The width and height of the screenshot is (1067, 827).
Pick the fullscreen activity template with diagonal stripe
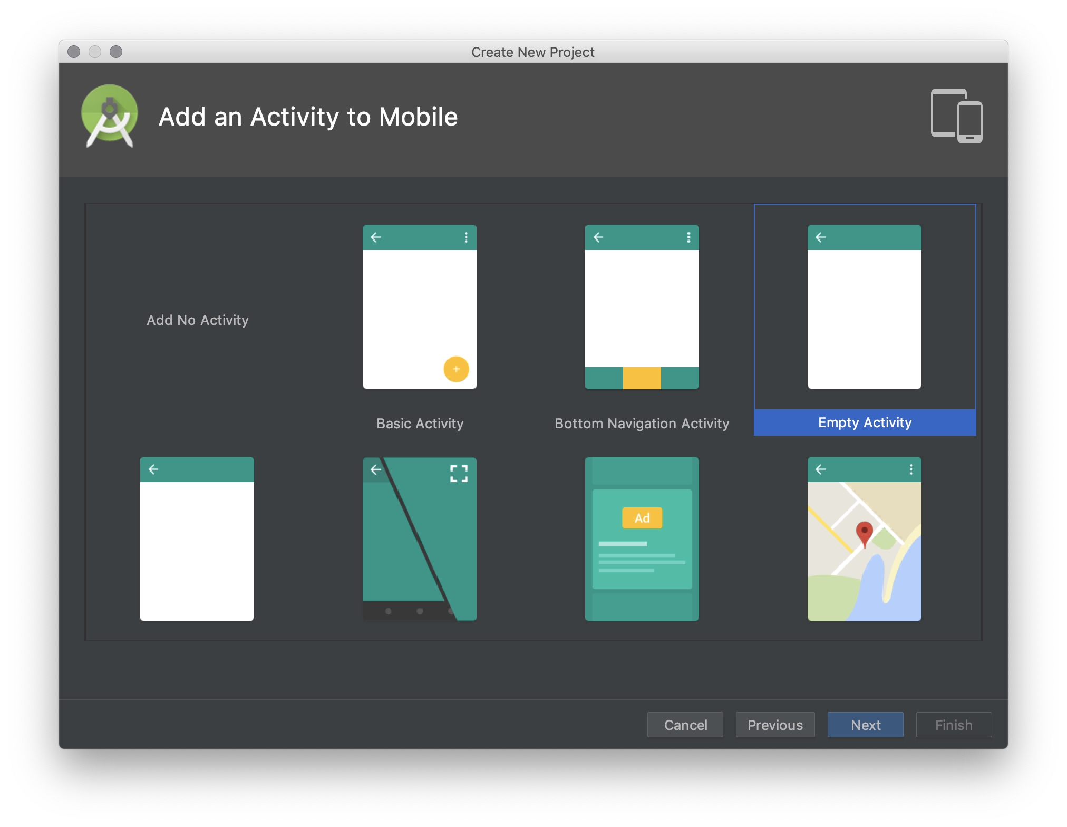coord(419,539)
